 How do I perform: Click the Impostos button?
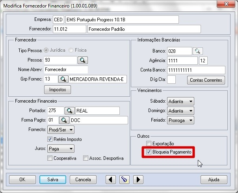pos(58,90)
